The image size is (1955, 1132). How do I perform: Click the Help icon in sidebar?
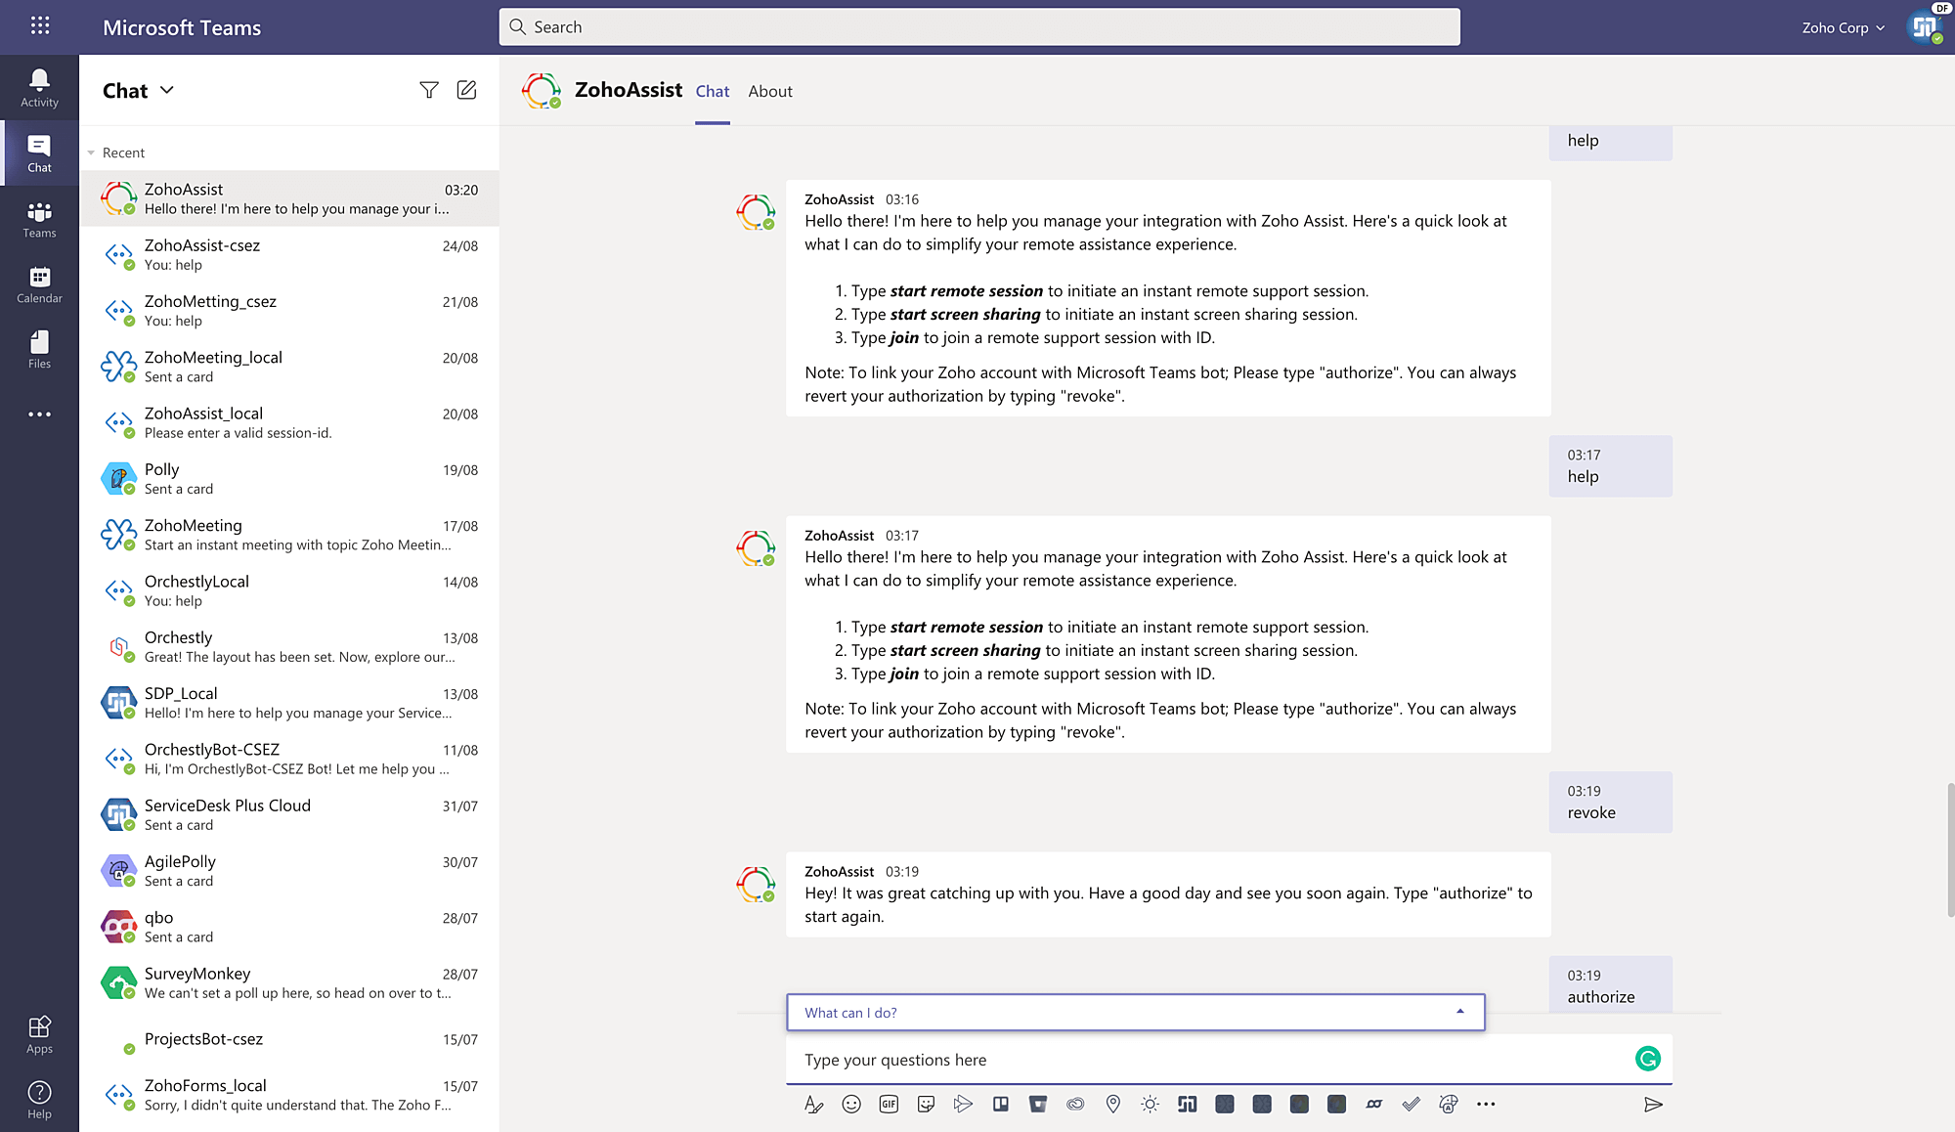pyautogui.click(x=38, y=1093)
